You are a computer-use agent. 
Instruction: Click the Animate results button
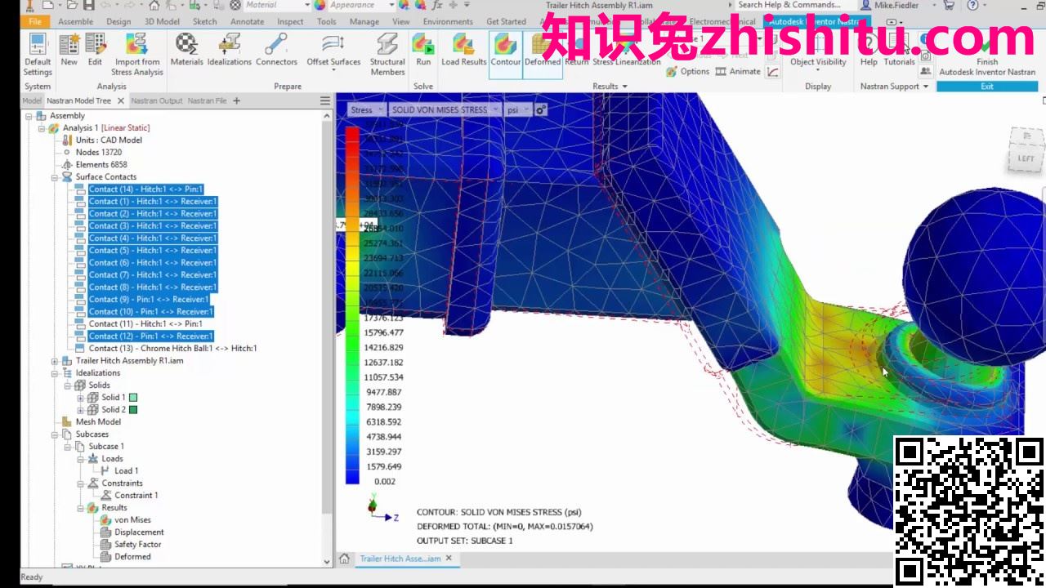738,71
